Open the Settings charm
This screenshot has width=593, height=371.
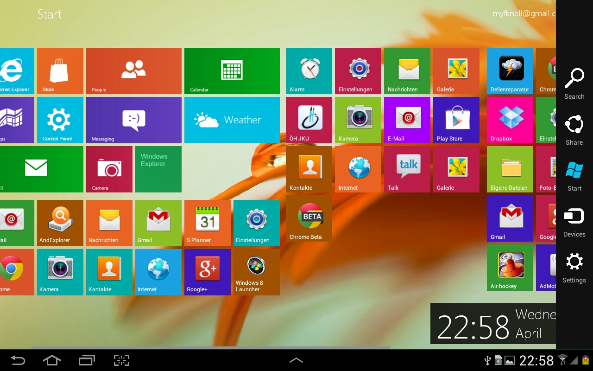click(574, 267)
